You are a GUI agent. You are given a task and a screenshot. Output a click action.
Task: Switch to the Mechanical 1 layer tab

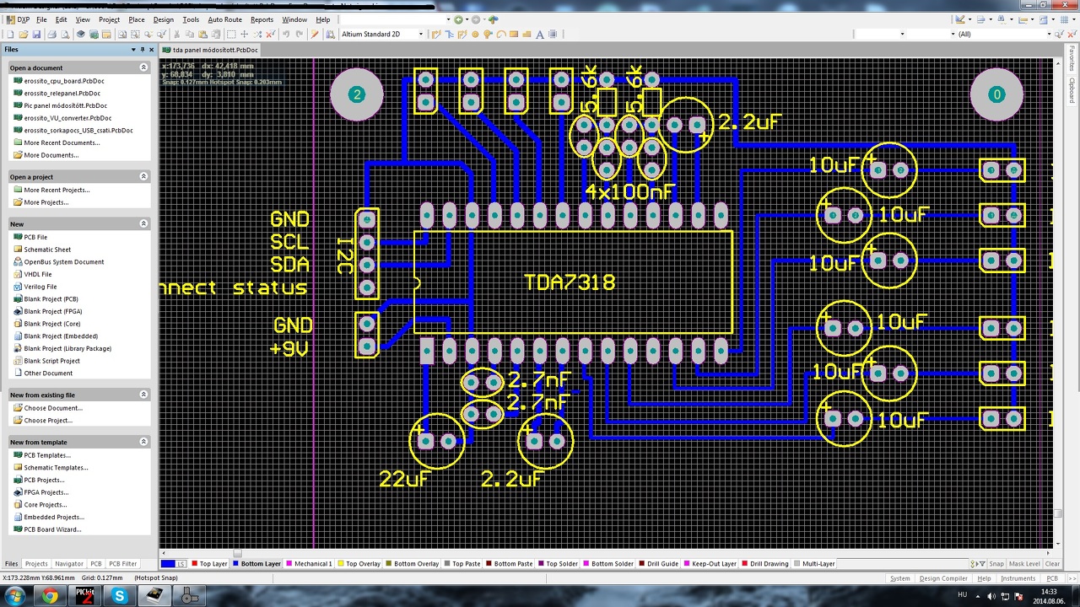310,564
